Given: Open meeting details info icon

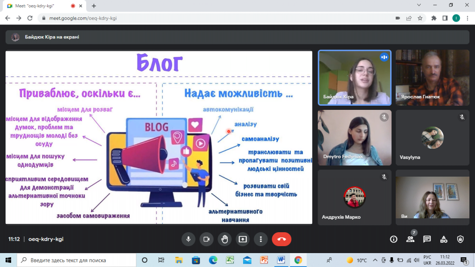Looking at the screenshot, I should [393, 239].
